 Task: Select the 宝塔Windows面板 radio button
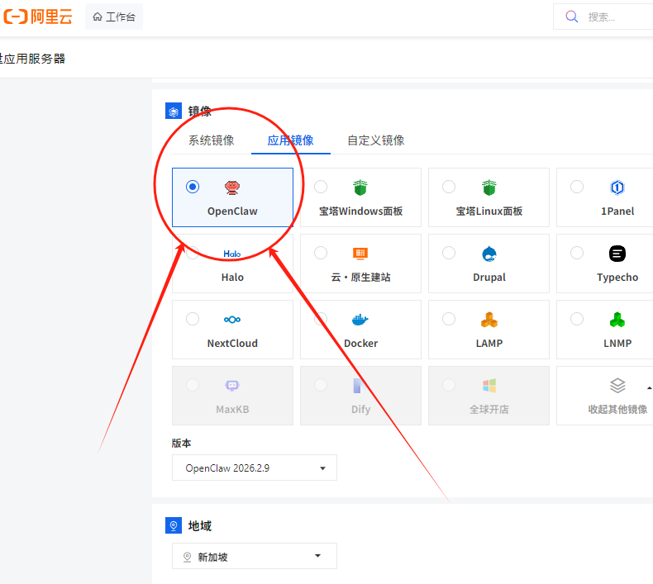[x=321, y=187]
